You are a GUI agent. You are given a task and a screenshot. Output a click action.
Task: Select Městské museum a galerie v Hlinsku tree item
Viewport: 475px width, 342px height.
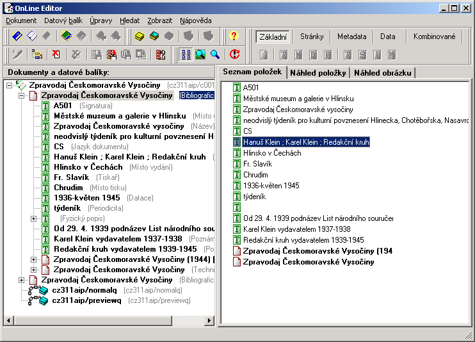(120, 116)
